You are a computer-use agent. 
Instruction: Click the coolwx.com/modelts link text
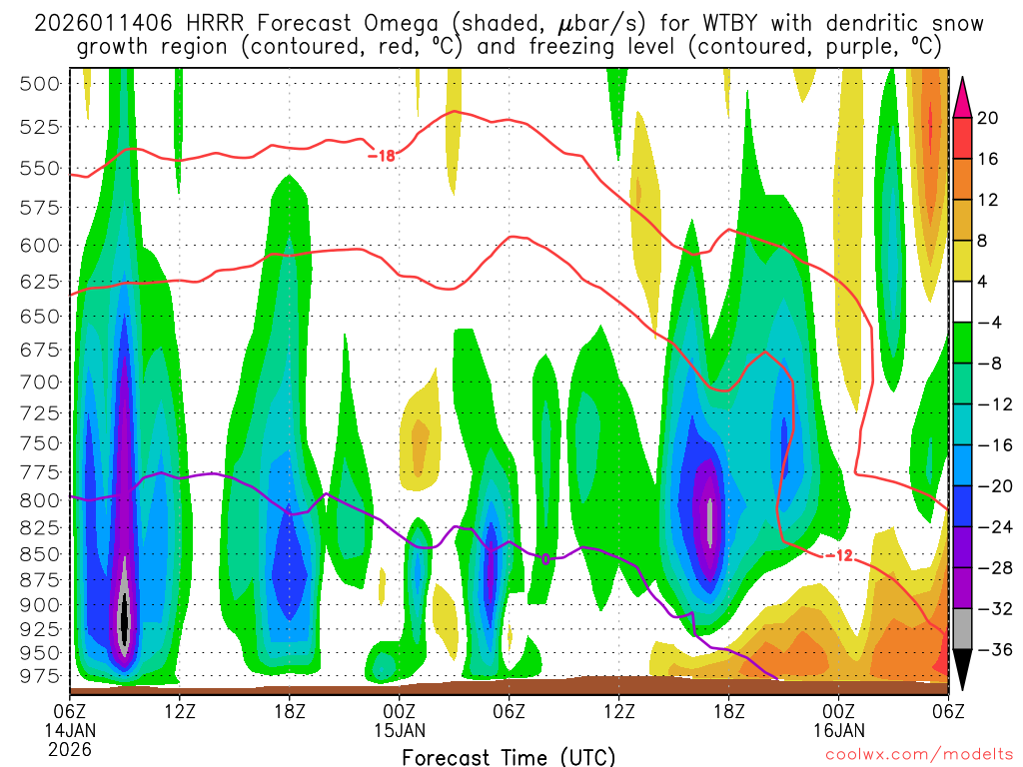pyautogui.click(x=919, y=755)
